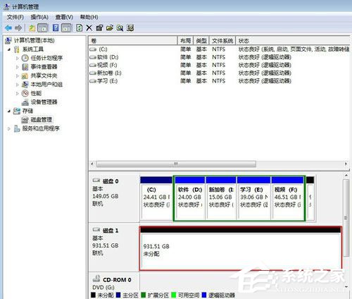Select the 931.51 GB 未分配 space on 磁盘 1
The width and height of the screenshot is (352, 299).
coord(240,248)
